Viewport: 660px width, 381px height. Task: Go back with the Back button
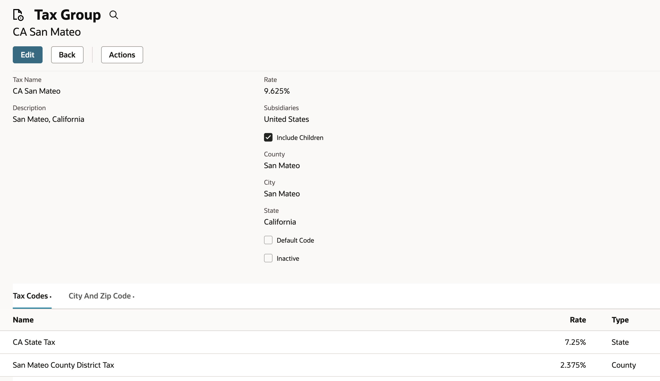point(67,55)
